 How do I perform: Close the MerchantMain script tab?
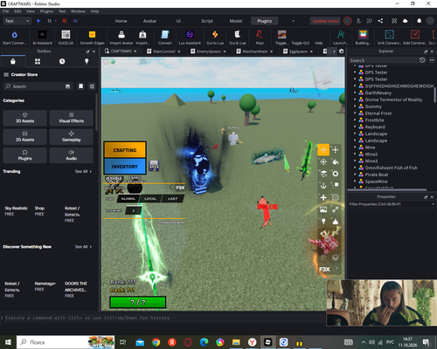271,51
